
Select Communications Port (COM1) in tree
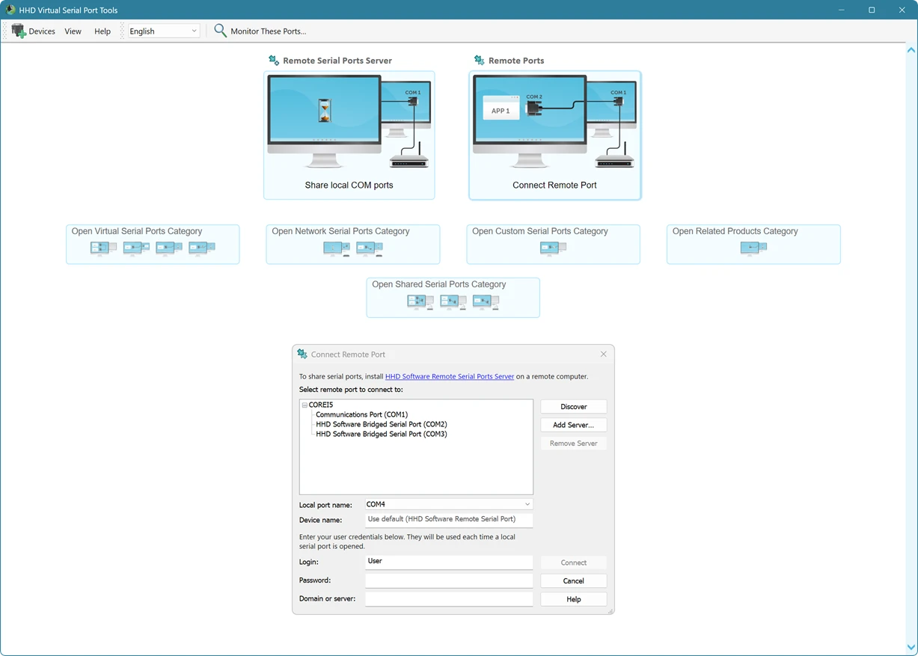[x=361, y=414]
